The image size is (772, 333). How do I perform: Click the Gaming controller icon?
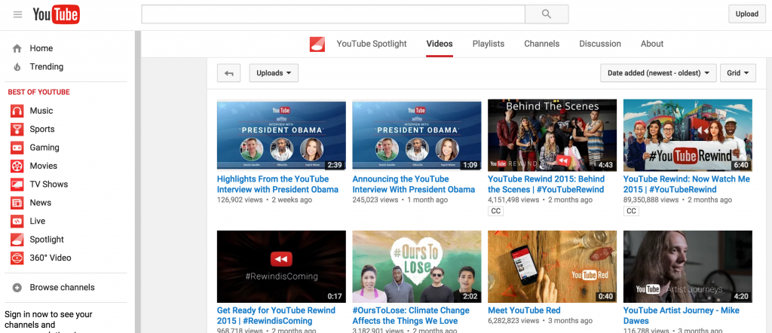click(17, 148)
